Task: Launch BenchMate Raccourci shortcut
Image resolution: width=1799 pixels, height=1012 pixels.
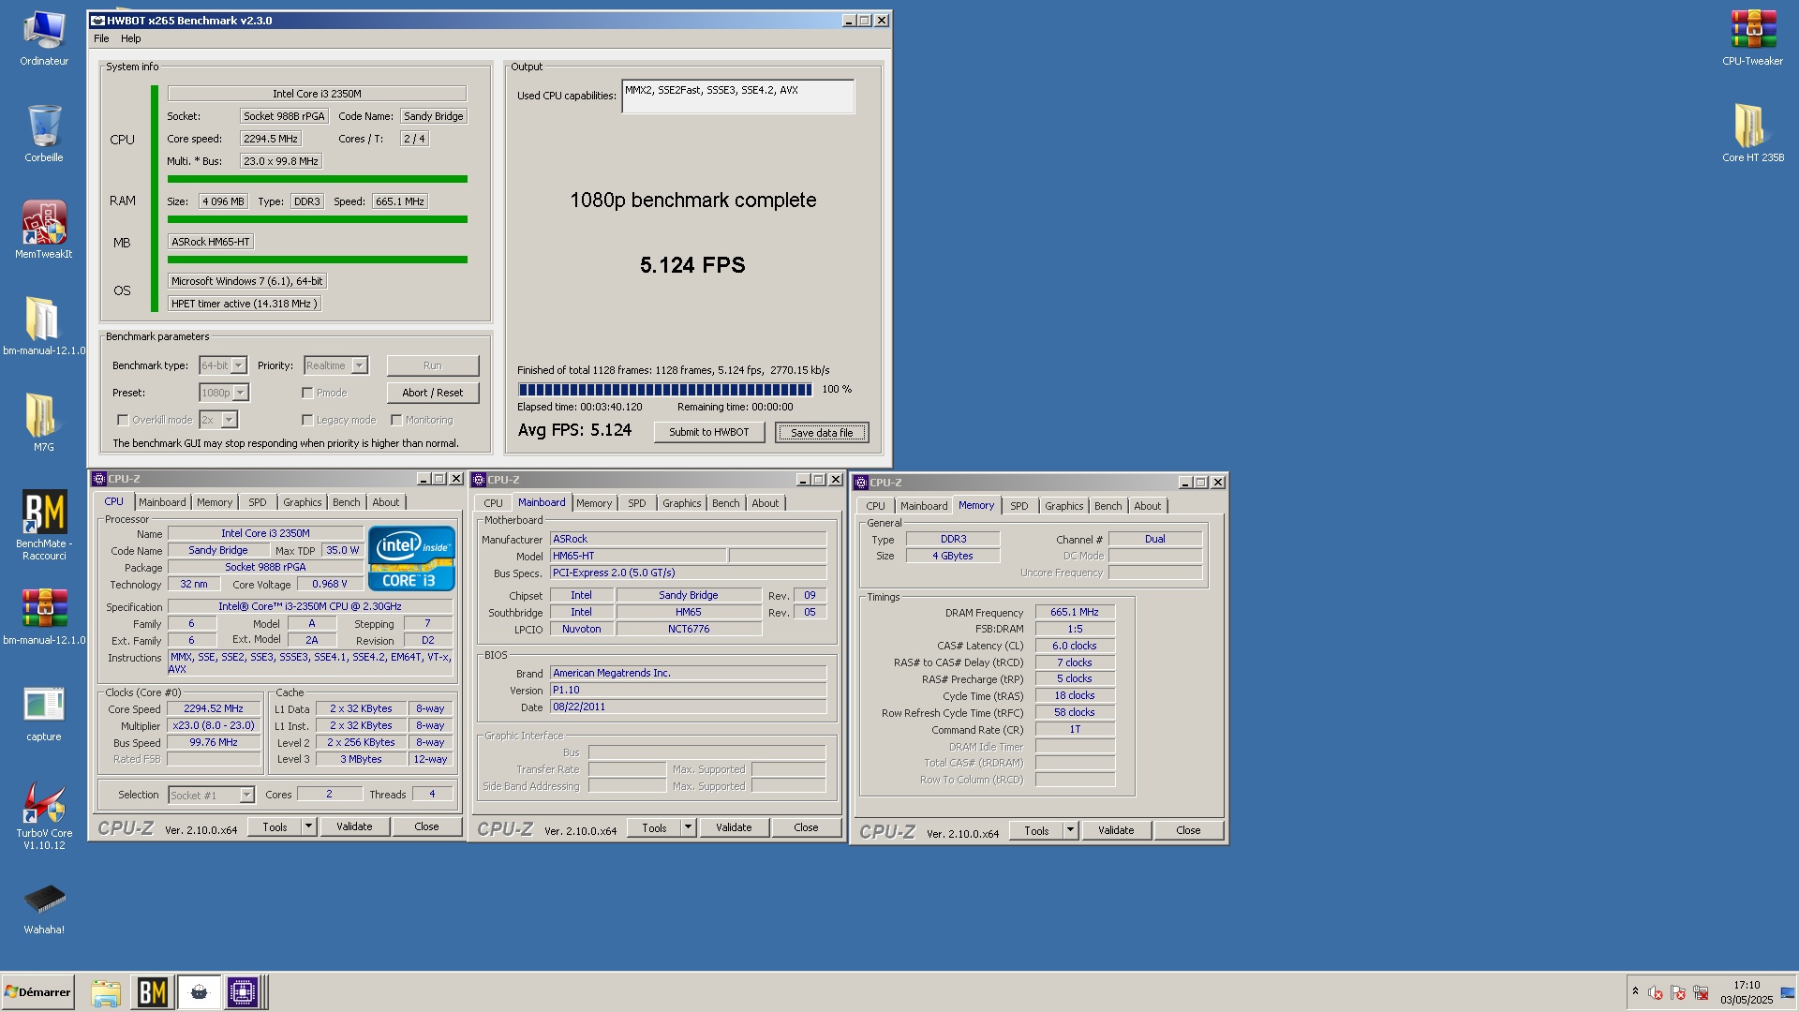Action: (44, 526)
